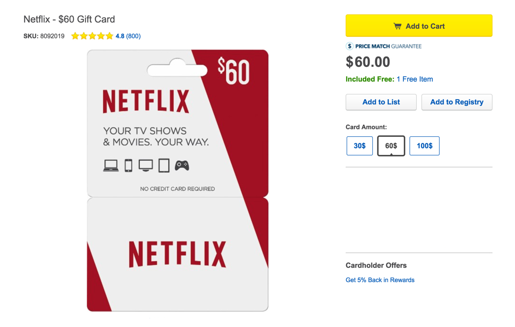The width and height of the screenshot is (515, 327).
Task: Click the Add to Cart button
Action: point(419,26)
